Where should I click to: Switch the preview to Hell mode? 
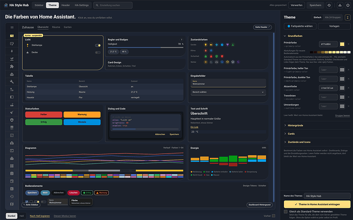21,216
